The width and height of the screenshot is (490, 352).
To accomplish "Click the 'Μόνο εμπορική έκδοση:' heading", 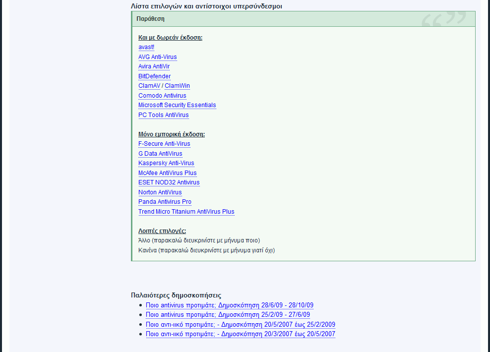I will (172, 134).
